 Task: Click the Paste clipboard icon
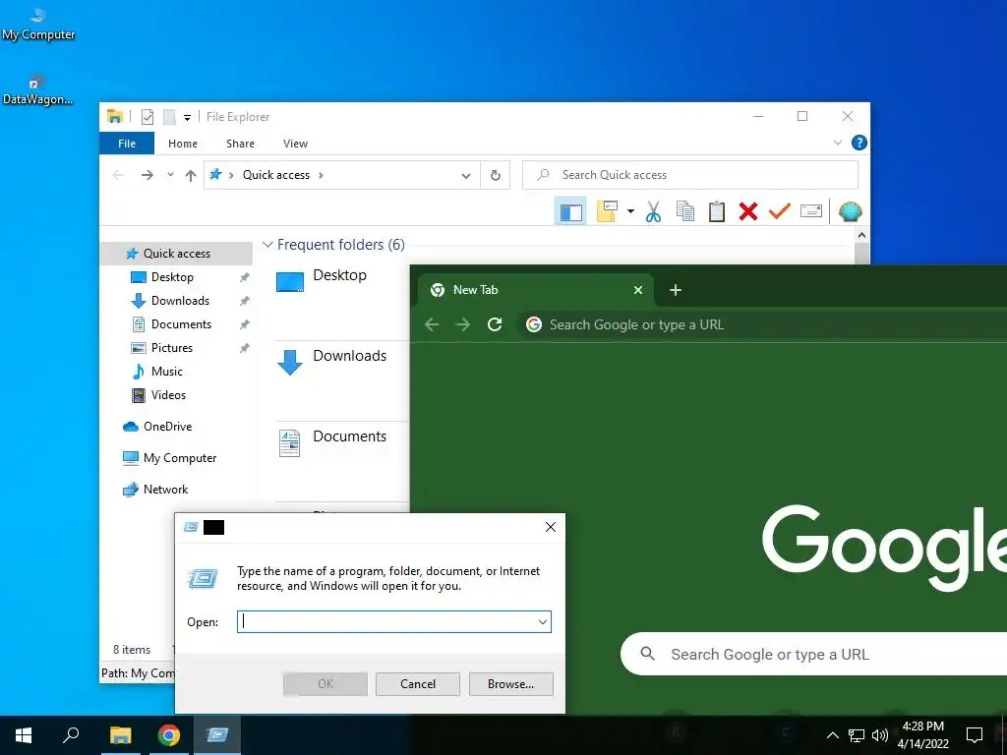(x=717, y=211)
